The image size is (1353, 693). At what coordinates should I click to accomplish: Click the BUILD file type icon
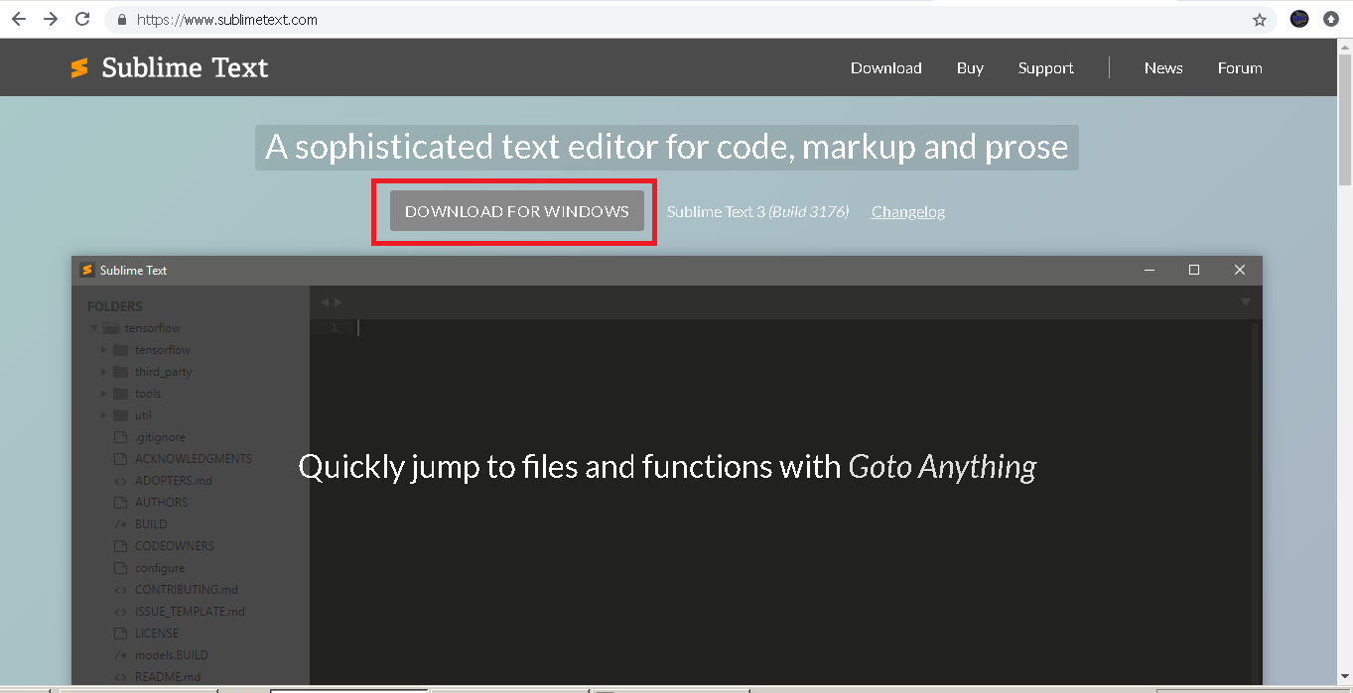click(121, 523)
